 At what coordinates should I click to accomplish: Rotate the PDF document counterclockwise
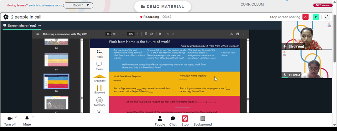[152, 34]
